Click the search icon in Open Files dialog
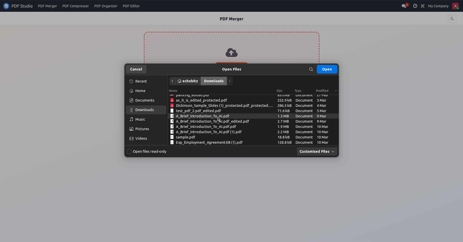The height and width of the screenshot is (242, 463). pos(311,69)
